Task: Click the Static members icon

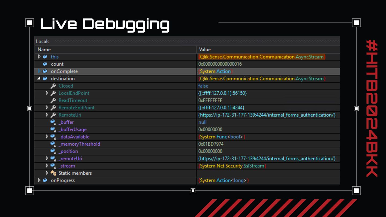Action: (53, 173)
